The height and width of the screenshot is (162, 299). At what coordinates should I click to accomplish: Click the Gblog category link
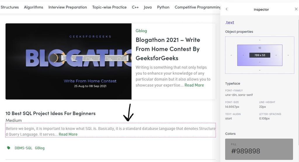point(141,31)
